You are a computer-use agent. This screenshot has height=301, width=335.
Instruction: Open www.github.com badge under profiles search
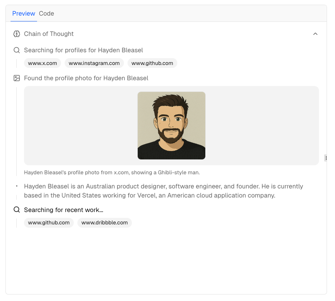(x=152, y=63)
